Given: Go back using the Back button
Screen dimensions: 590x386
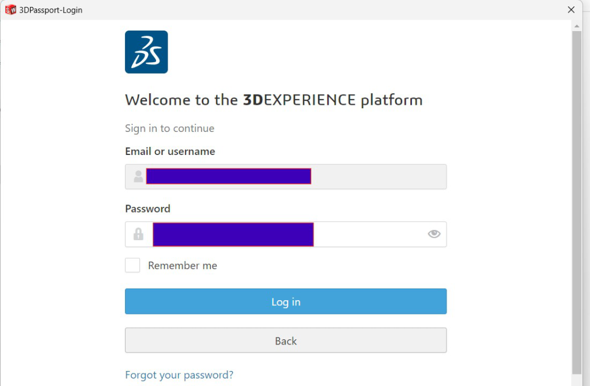Looking at the screenshot, I should click(286, 340).
